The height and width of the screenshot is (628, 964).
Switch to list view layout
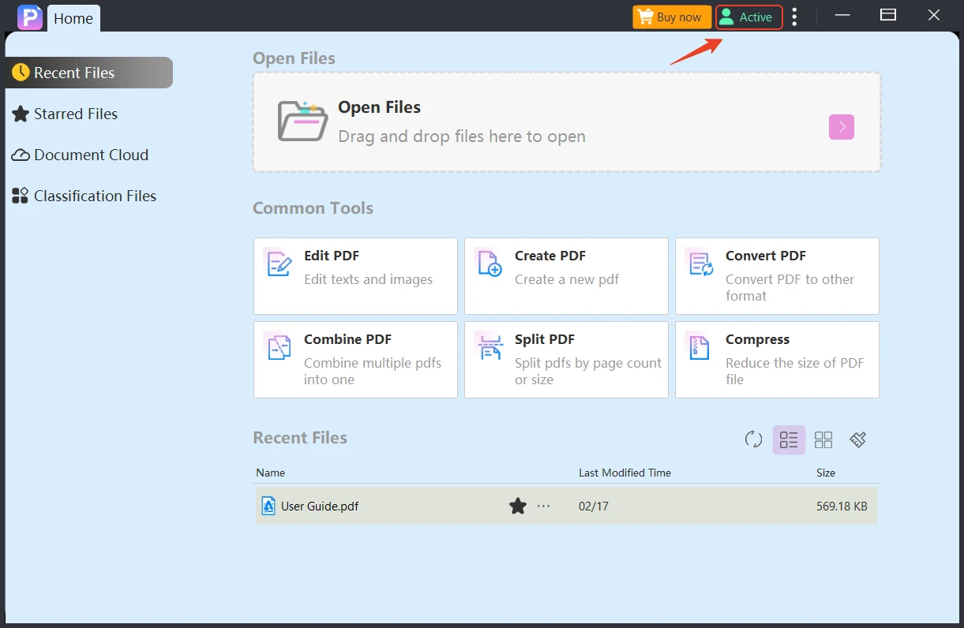pyautogui.click(x=789, y=439)
